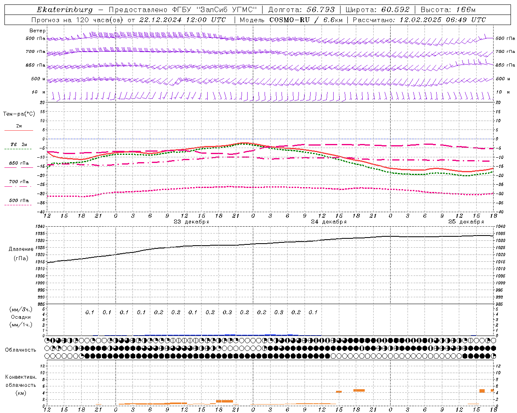Viewport: 517px width, 413px height.
Task: Click the '700 гПа' temperature legend entry
Action: (x=19, y=182)
